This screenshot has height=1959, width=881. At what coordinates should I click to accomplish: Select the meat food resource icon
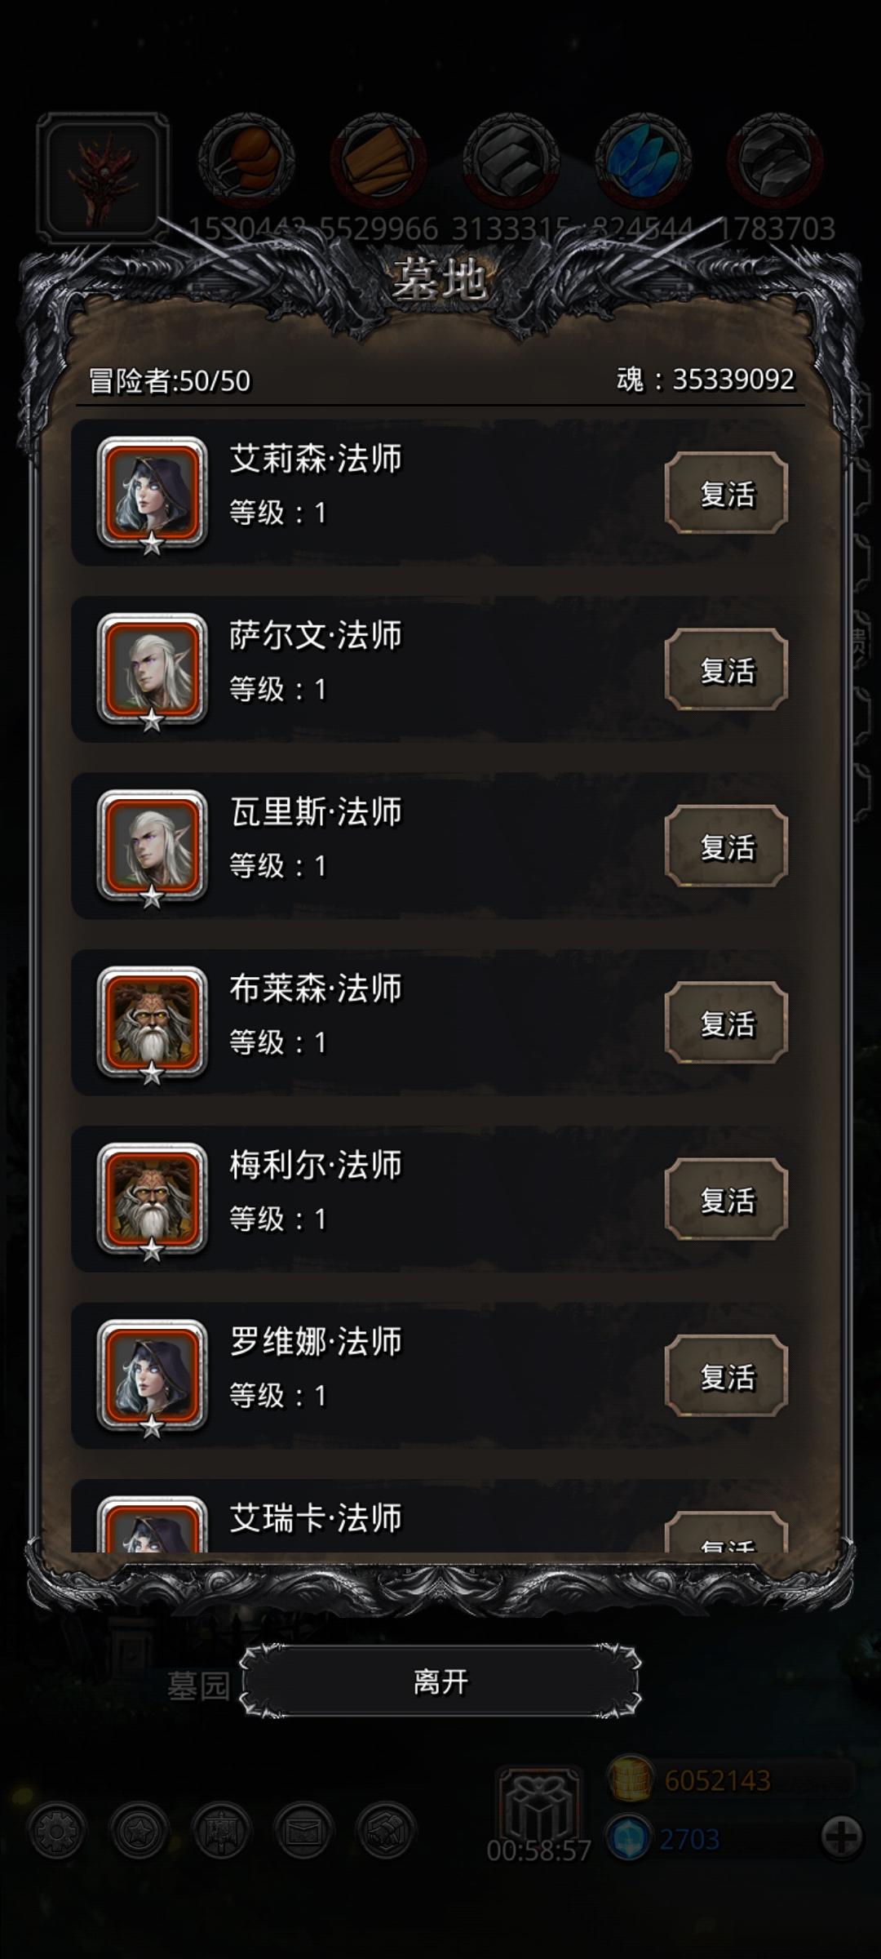point(246,159)
